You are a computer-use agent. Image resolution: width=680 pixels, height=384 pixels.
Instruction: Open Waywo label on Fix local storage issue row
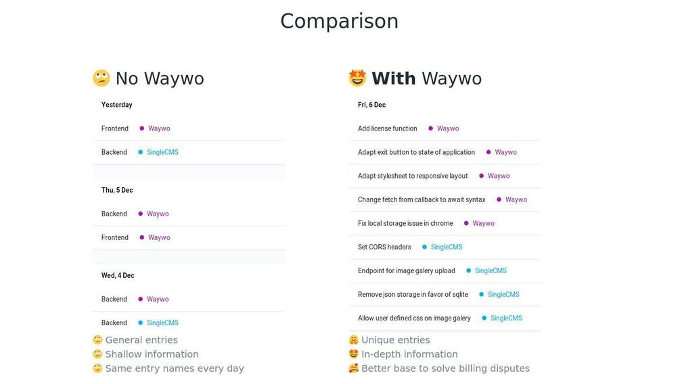click(x=483, y=223)
